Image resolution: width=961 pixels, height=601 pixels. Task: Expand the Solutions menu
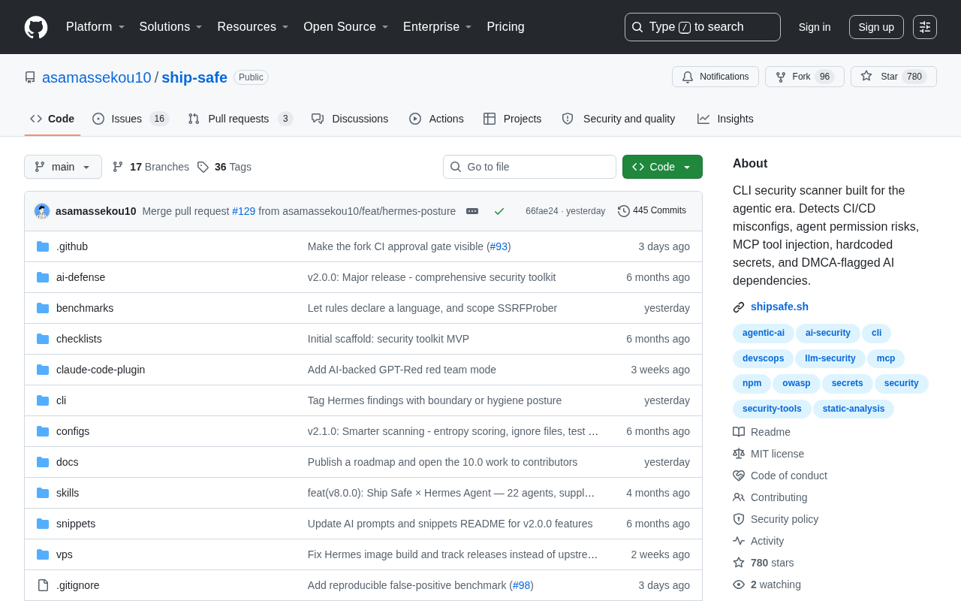coord(171,27)
